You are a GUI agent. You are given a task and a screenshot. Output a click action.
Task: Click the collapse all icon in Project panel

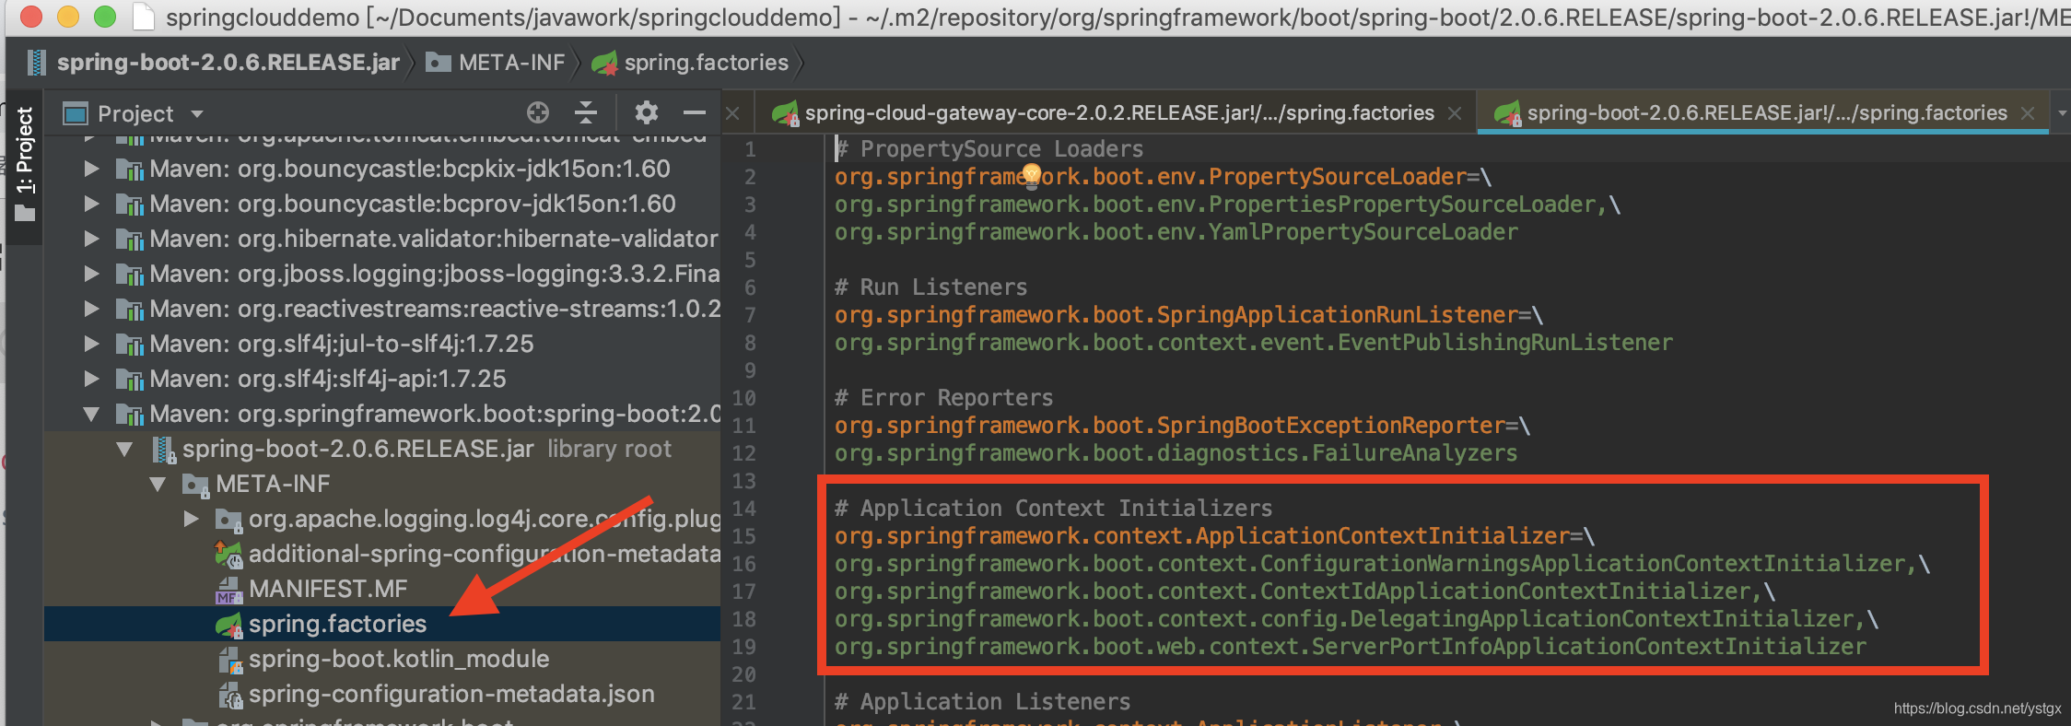(586, 113)
